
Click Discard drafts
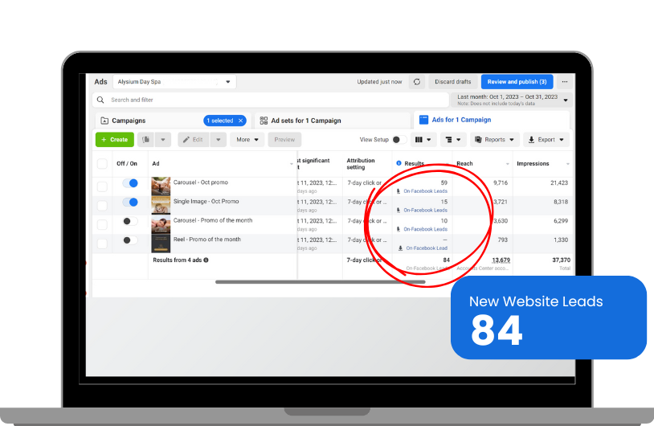453,82
